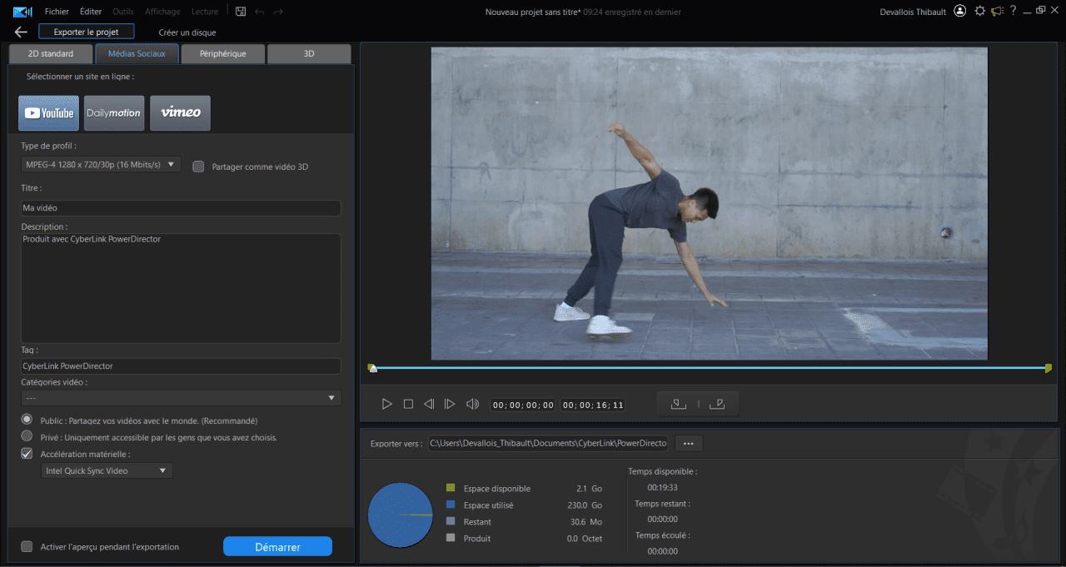Screen dimensions: 1066x567
Task: Open preferences with the gear icon
Action: point(979,11)
